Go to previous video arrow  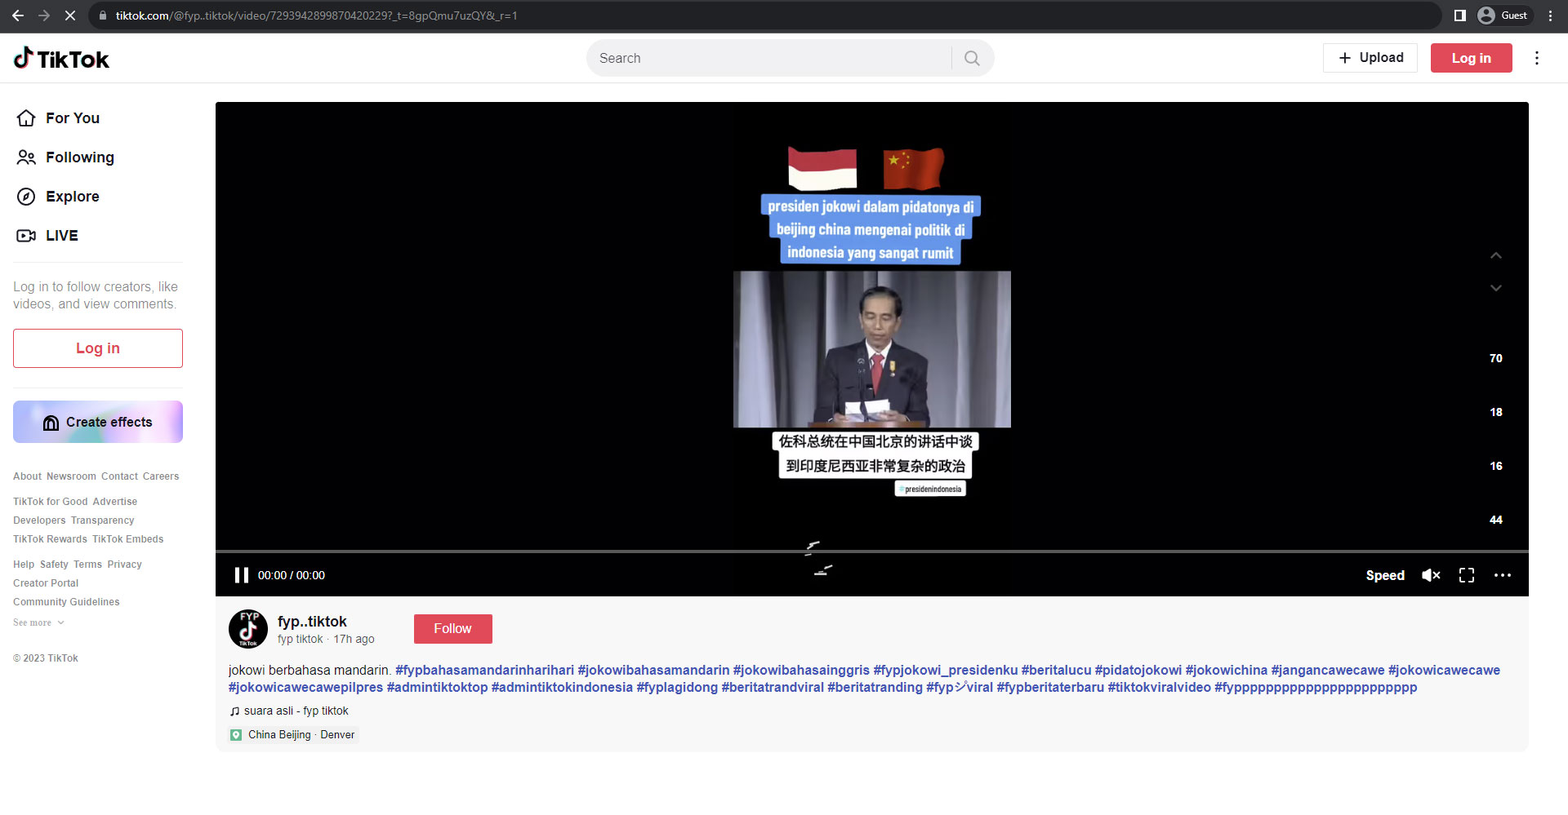(x=1496, y=255)
